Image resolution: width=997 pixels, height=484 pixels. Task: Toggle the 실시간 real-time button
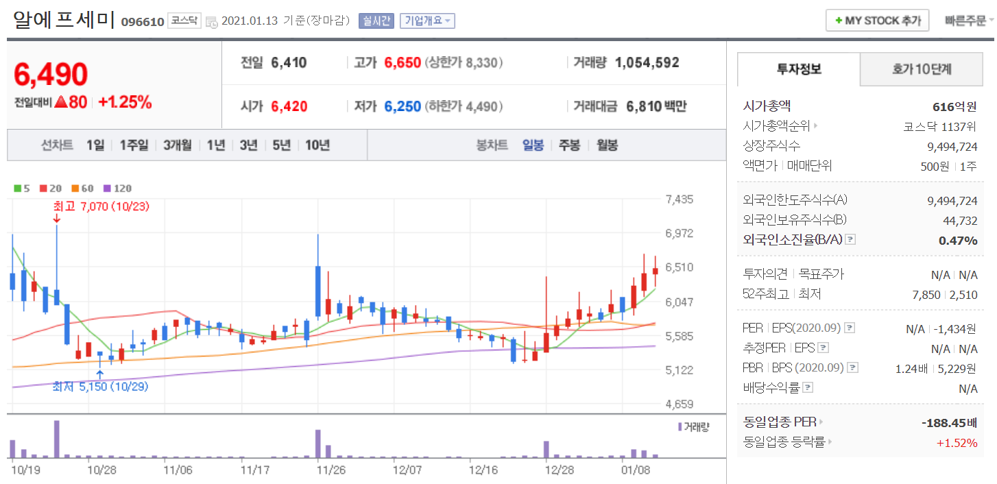(x=376, y=21)
